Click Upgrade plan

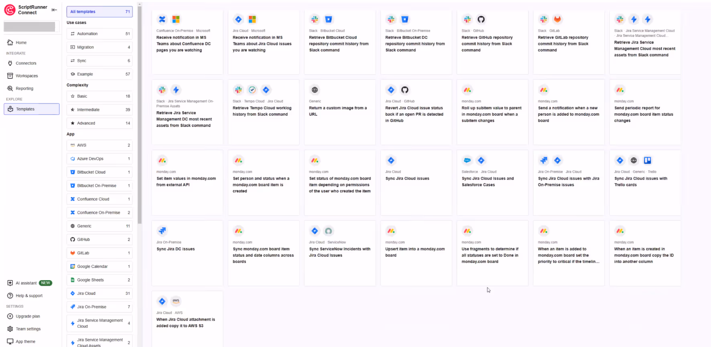click(28, 316)
